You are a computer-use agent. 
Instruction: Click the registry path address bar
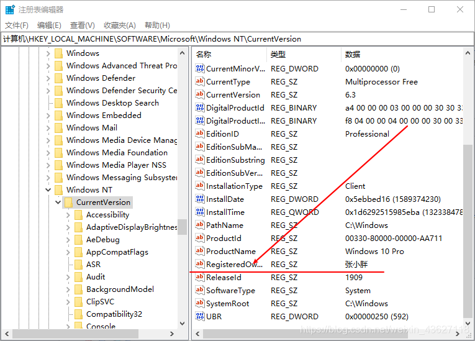click(237, 39)
